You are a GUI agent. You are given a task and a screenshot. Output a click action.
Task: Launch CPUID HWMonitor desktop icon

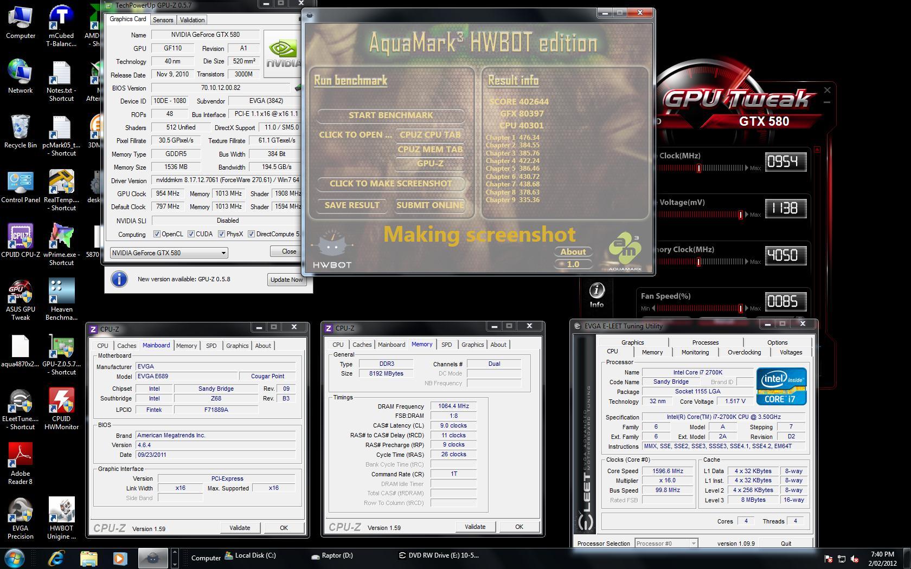(61, 409)
